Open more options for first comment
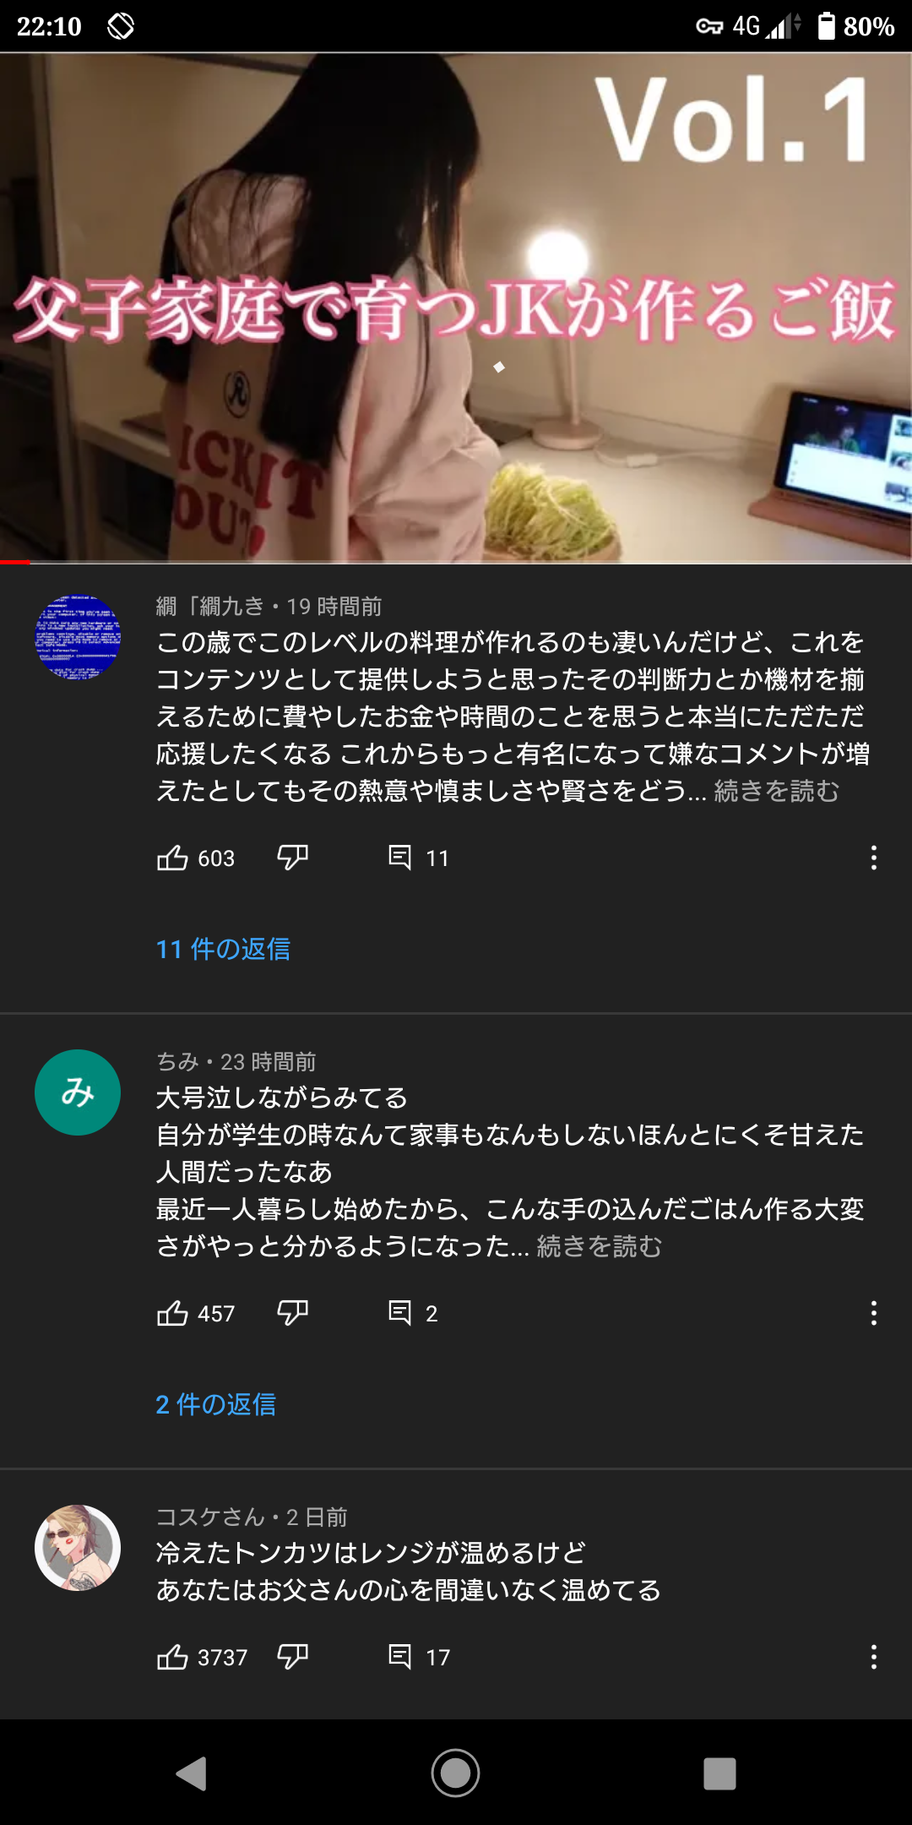The height and width of the screenshot is (1825, 912). 873,858
